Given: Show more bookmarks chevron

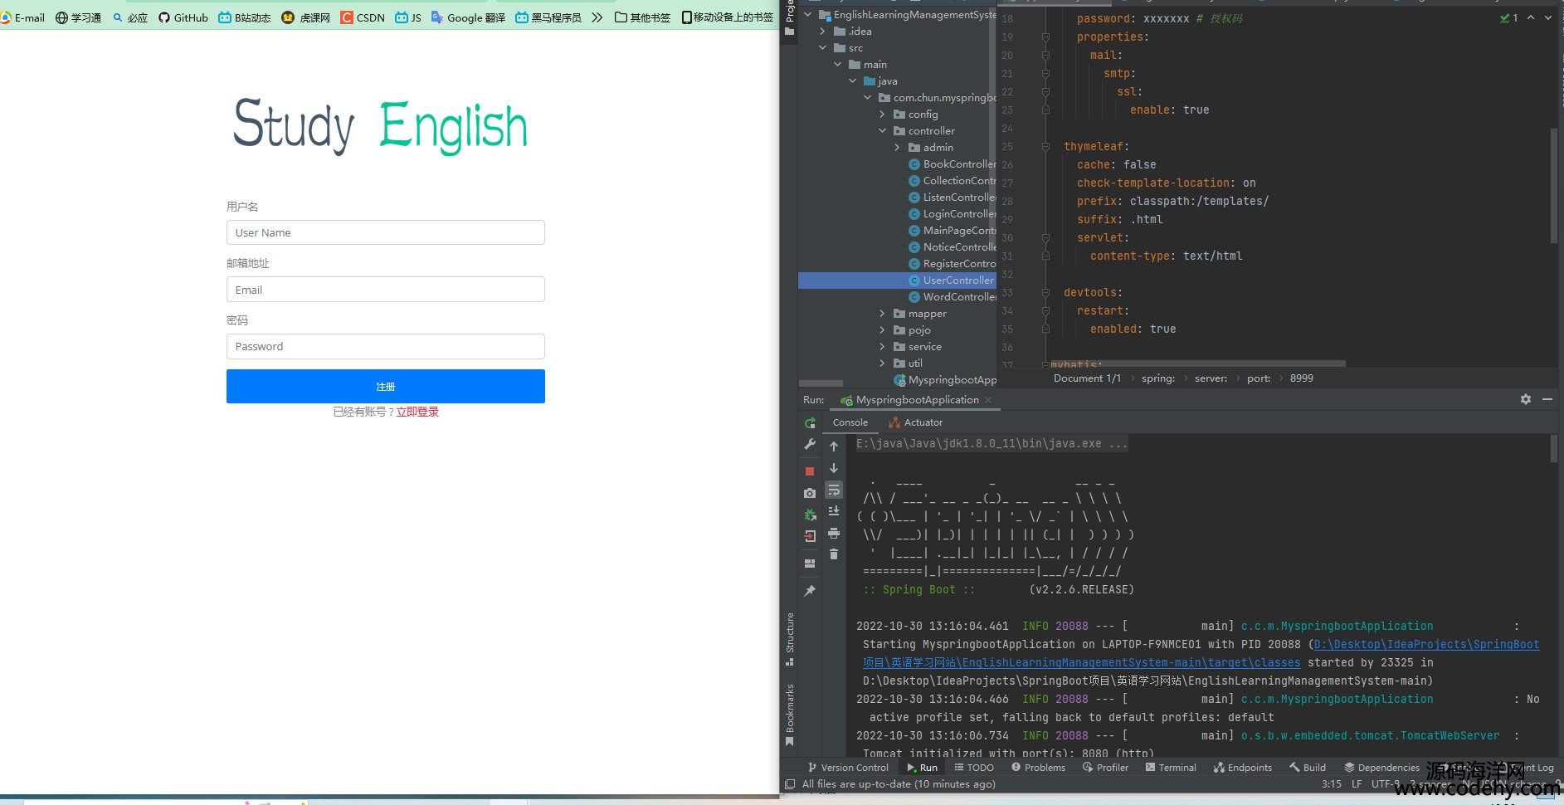Looking at the screenshot, I should click(597, 17).
